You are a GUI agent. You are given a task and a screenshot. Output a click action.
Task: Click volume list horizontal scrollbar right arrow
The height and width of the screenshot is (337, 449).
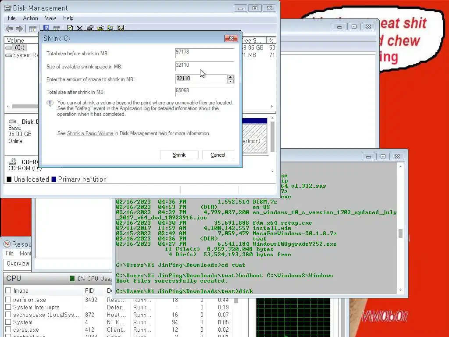(272, 106)
